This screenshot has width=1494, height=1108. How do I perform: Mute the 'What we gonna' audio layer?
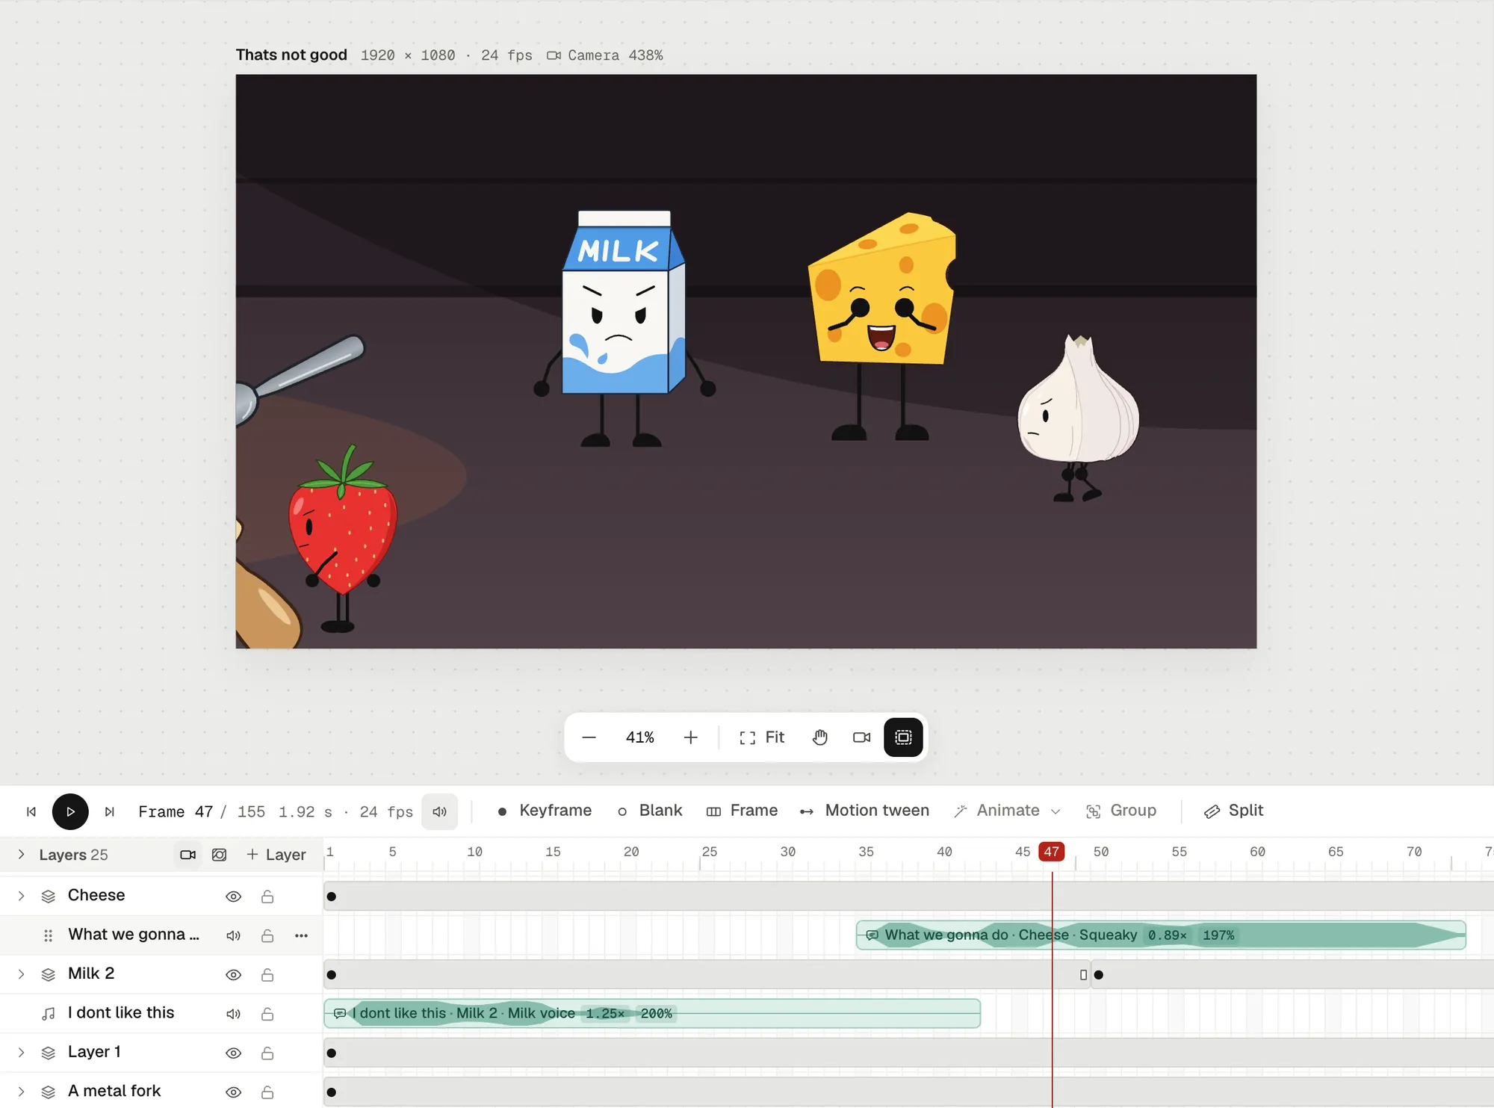tap(233, 935)
